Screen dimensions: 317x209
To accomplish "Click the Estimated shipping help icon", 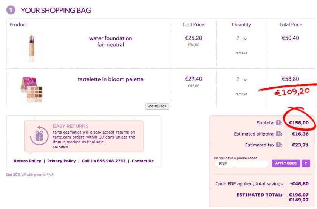I will pos(278,134).
